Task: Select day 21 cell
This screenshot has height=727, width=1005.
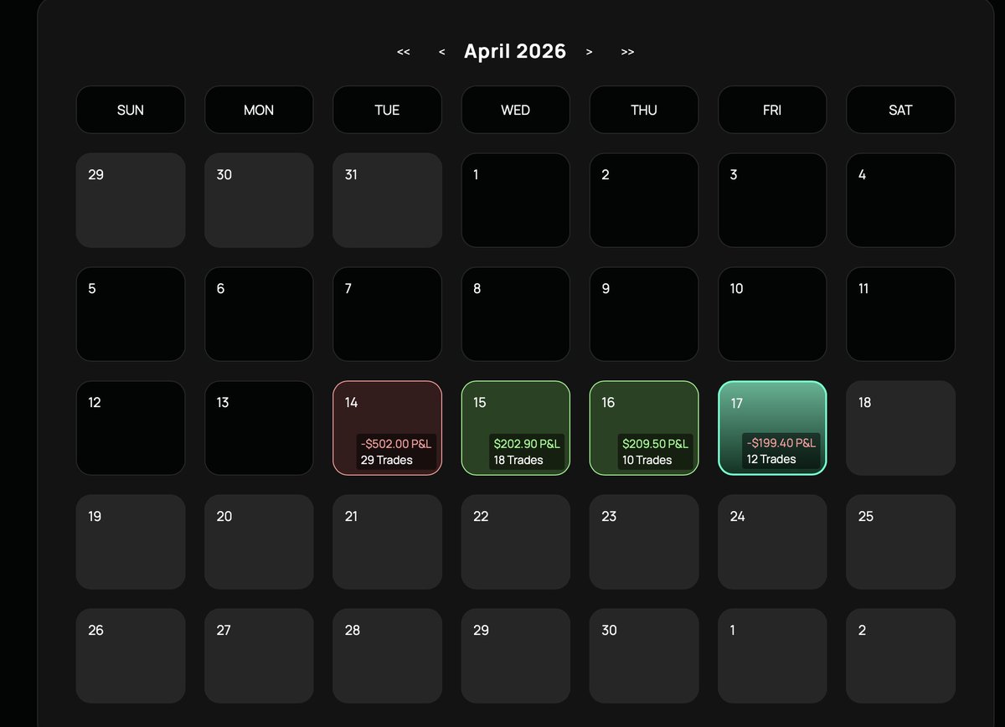Action: 387,542
